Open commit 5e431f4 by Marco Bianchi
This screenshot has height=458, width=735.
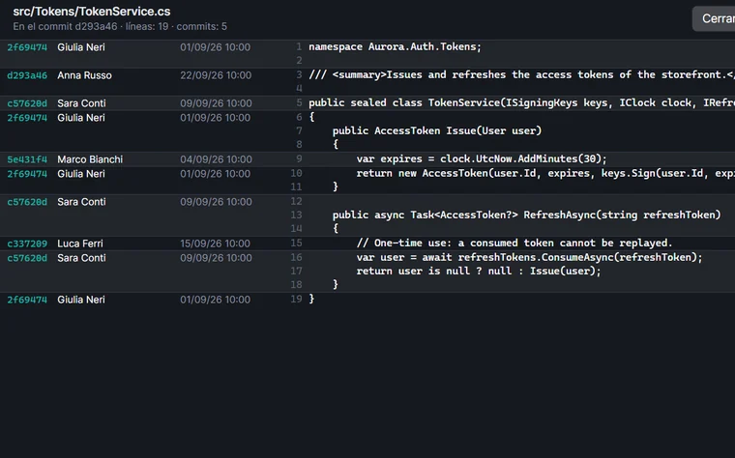coord(27,159)
